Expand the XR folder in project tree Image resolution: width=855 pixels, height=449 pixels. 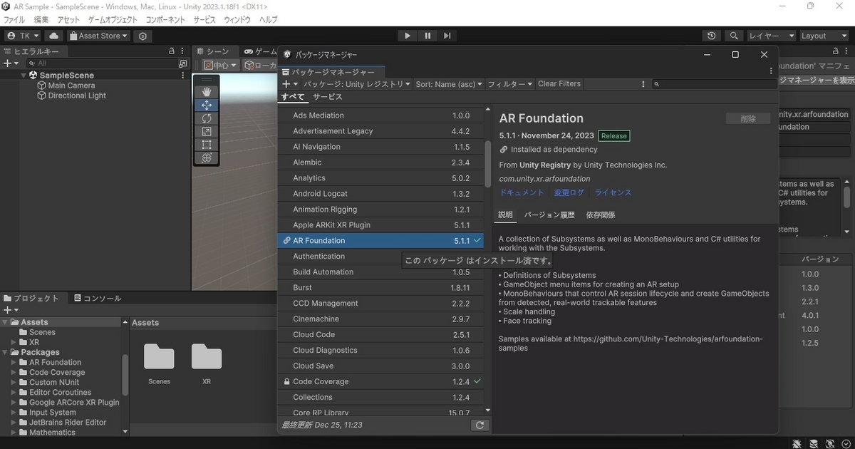[x=14, y=342]
